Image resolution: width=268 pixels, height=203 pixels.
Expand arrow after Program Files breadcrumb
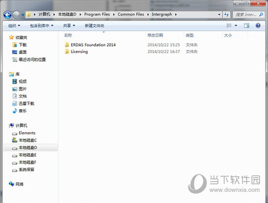(x=114, y=15)
